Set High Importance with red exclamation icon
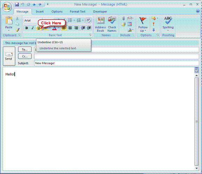The height and width of the screenshot is (174, 202). coord(154,24)
